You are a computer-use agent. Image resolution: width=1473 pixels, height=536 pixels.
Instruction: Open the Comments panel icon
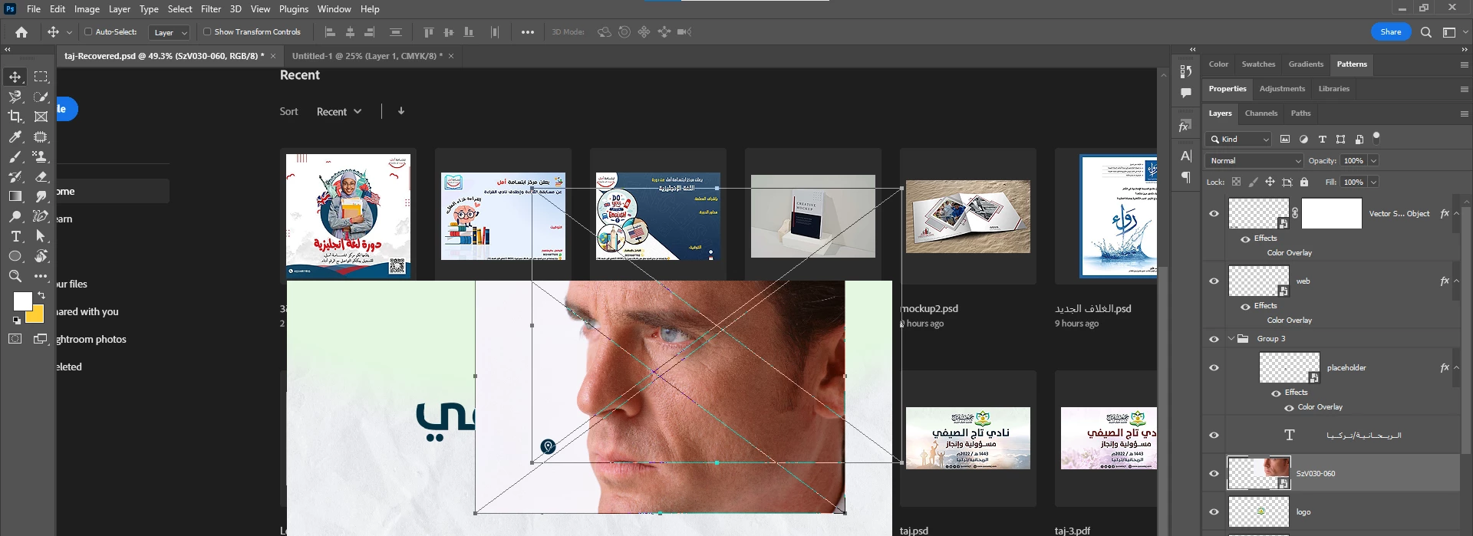click(1186, 93)
